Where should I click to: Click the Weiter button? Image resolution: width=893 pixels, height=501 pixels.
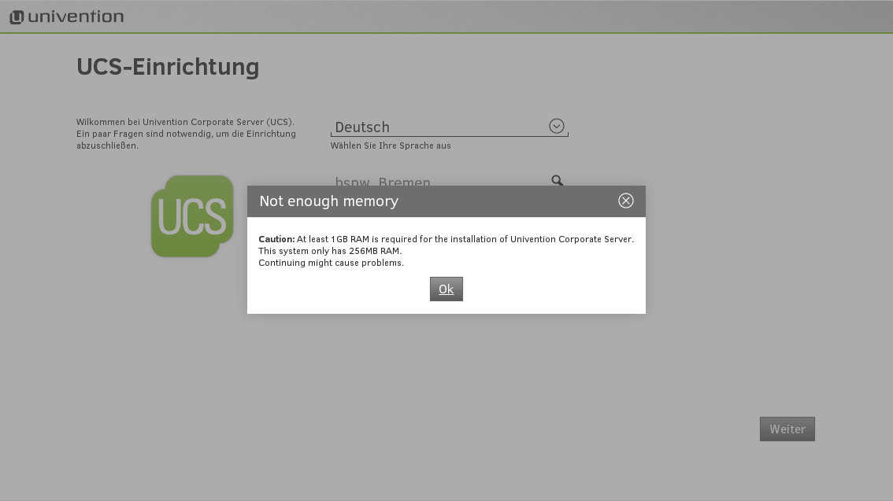(x=787, y=429)
